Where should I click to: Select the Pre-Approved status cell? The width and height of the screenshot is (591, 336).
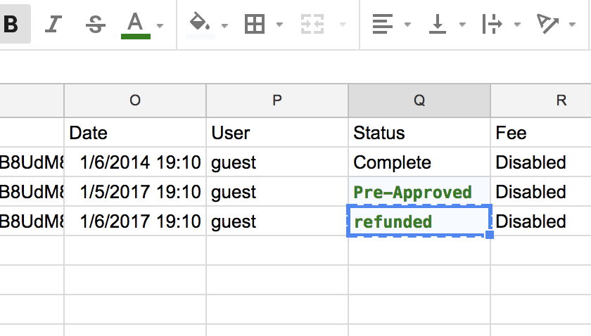pyautogui.click(x=419, y=191)
